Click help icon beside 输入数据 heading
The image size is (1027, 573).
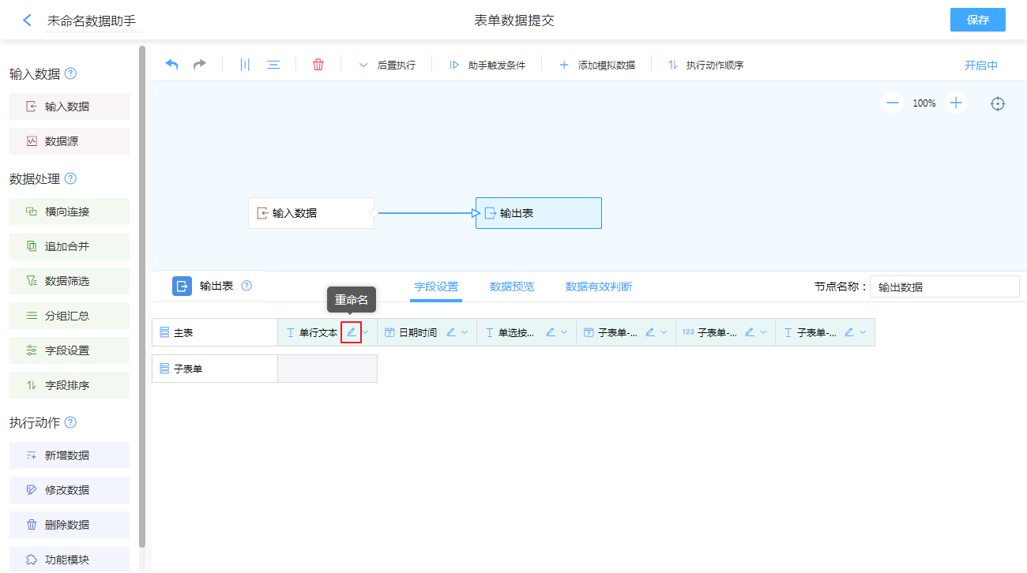pos(70,73)
